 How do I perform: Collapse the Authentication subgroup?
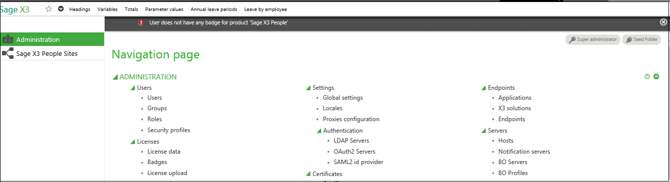coord(319,131)
